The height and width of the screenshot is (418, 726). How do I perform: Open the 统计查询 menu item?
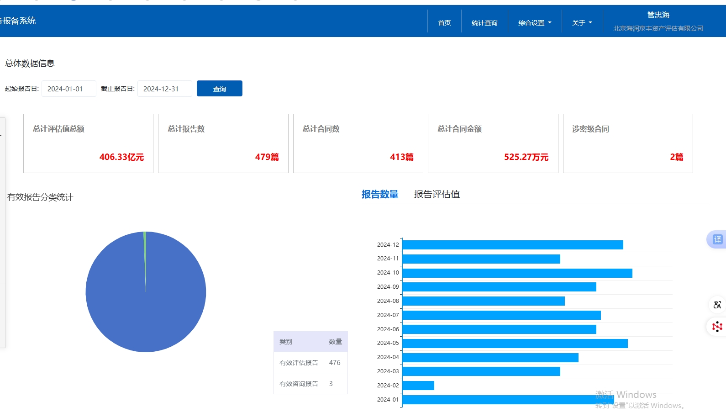click(484, 23)
